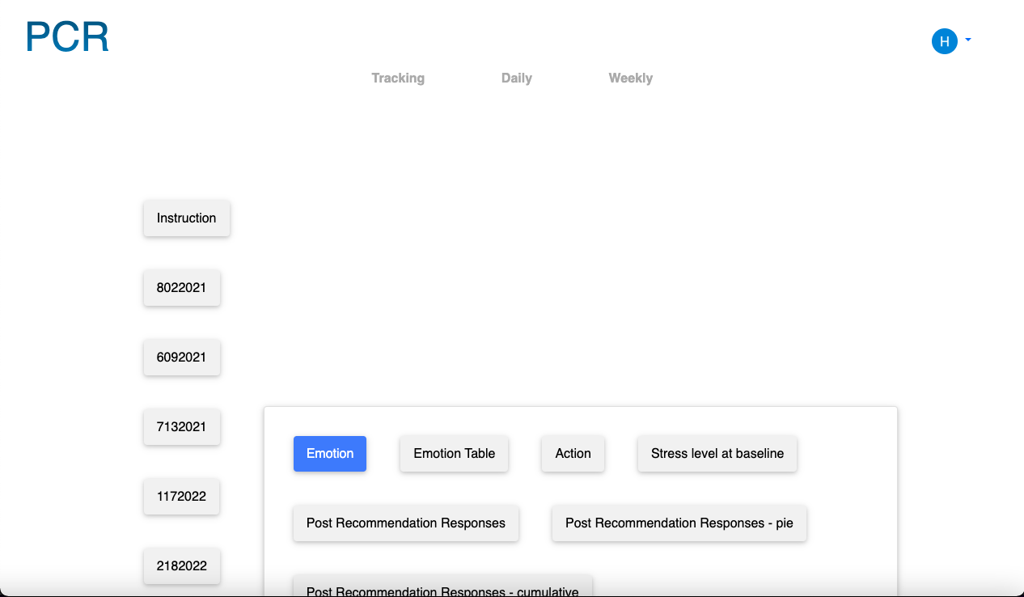Image resolution: width=1024 pixels, height=597 pixels.
Task: View Stress level at baseline
Action: click(x=717, y=454)
